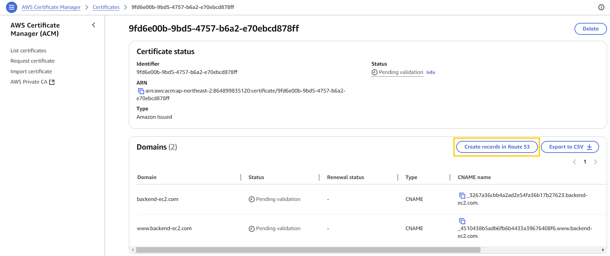Viewport: 610px width, 256px height.
Task: Copy CNAME name for www.backend-ec2.com
Action: (462, 221)
